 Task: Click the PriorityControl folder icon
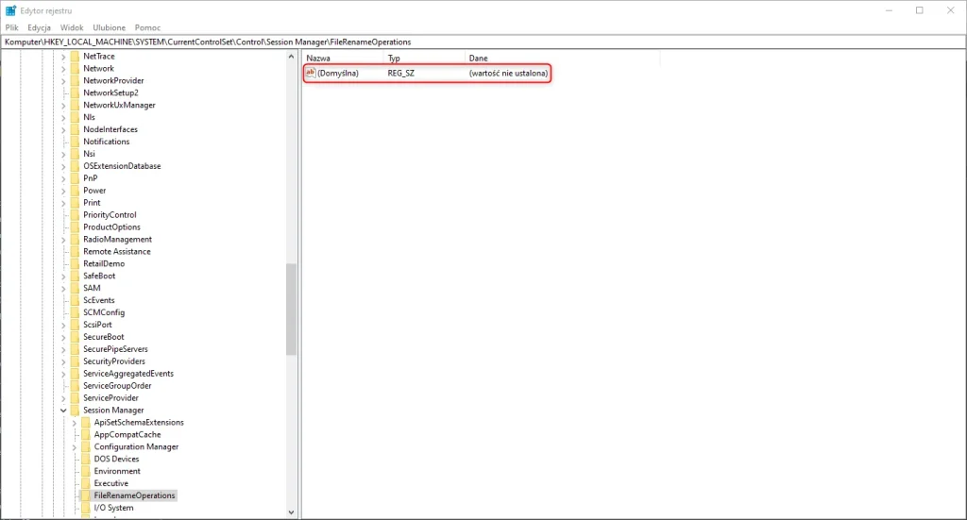(x=75, y=214)
